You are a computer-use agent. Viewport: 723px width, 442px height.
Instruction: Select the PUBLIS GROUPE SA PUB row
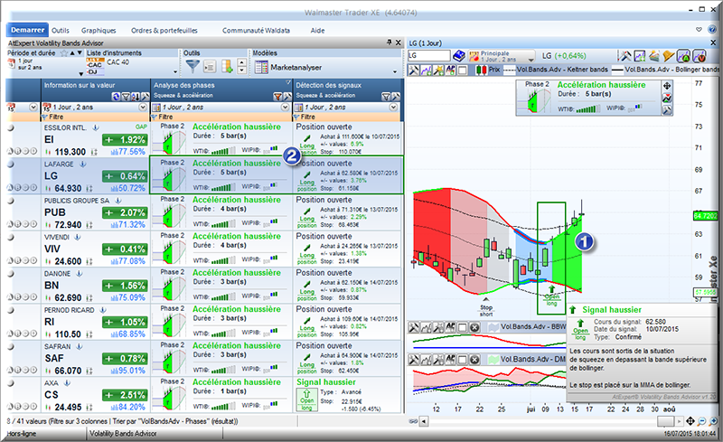(x=205, y=212)
